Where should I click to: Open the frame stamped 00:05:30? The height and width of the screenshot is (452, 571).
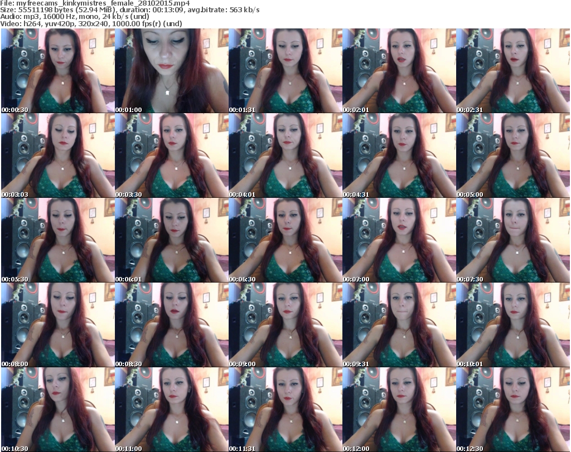[x=57, y=240]
